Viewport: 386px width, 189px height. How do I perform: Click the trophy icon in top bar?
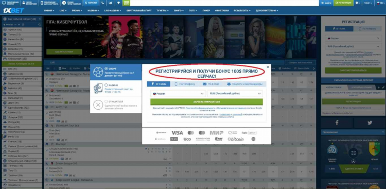click(118, 3)
